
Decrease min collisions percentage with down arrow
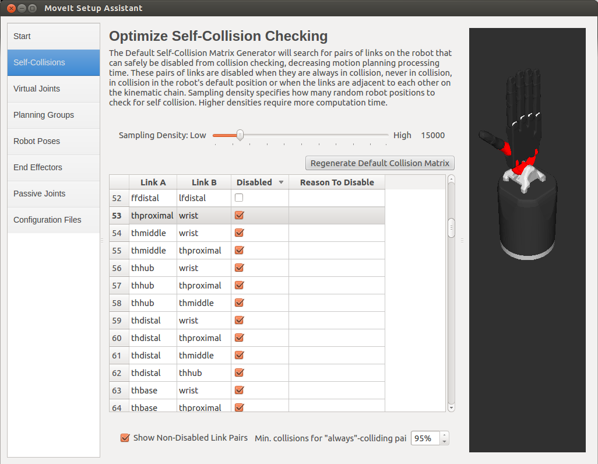pyautogui.click(x=444, y=442)
